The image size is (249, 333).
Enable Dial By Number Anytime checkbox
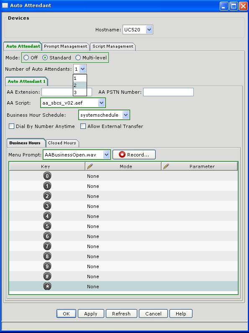tap(11, 126)
